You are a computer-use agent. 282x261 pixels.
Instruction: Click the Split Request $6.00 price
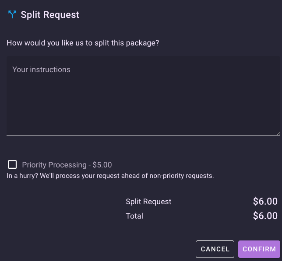pos(265,202)
